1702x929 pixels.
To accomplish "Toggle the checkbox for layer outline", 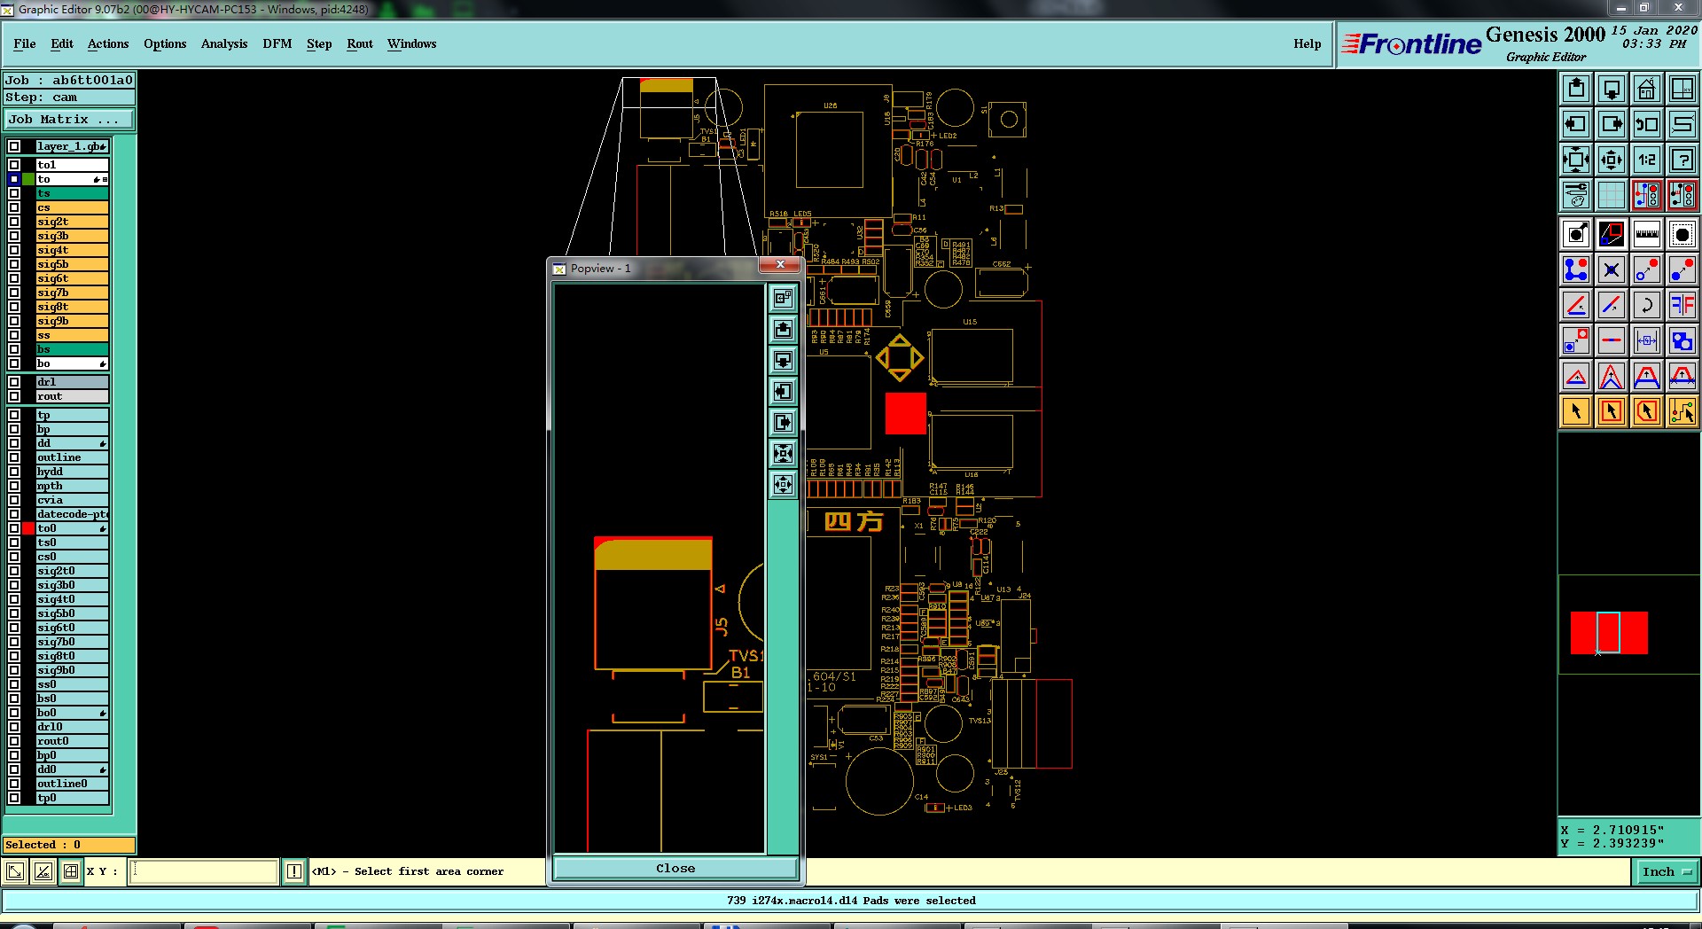I will pyautogui.click(x=14, y=457).
